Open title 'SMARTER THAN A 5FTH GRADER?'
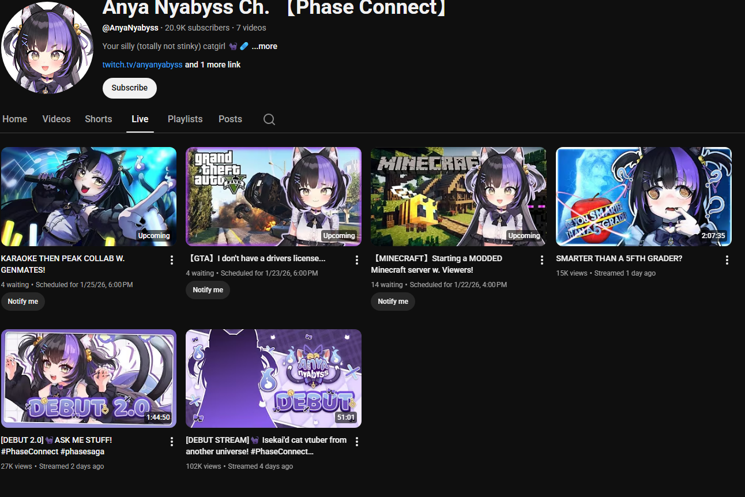Screen dimensions: 745x497 coord(619,258)
